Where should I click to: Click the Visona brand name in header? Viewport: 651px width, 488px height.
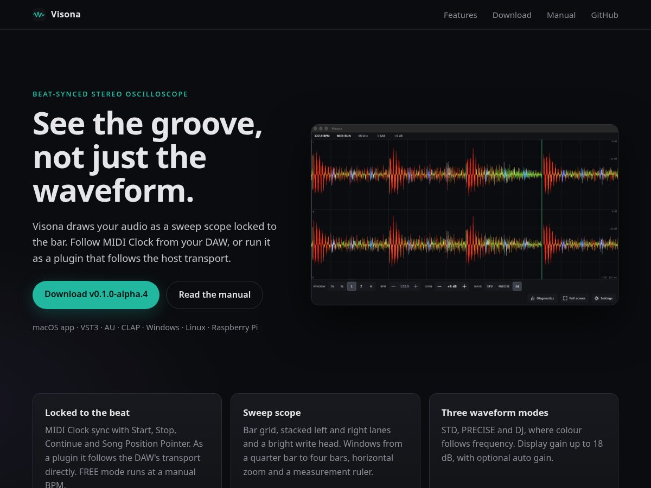(x=66, y=15)
